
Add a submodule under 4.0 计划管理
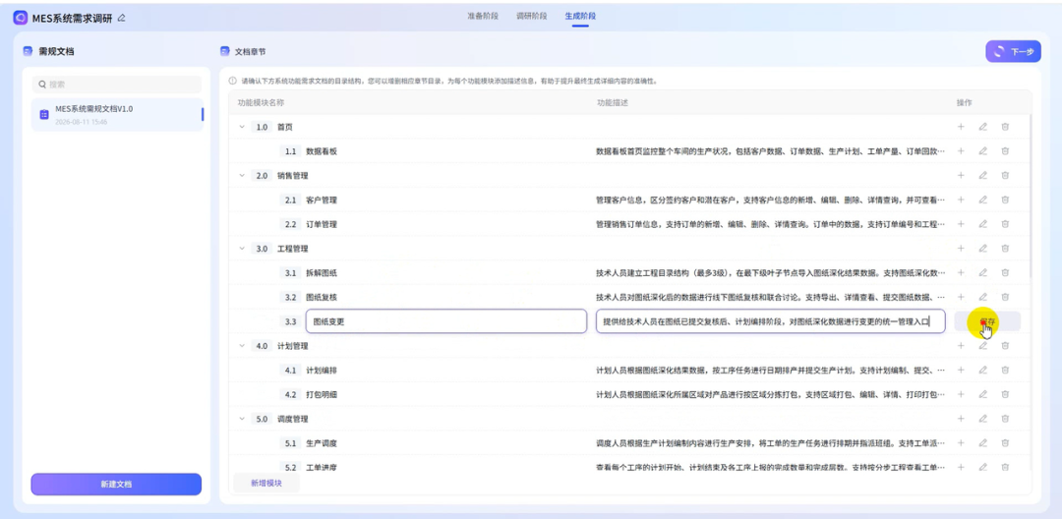coord(961,346)
